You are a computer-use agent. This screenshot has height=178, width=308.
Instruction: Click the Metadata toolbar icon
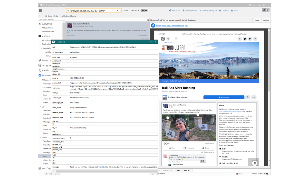[175, 10]
